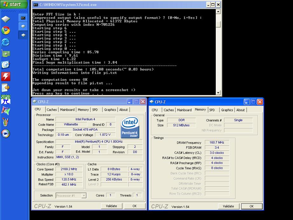Viewport: 293px width, 220px height.
Task: Open the Start menu
Action: point(14,4)
